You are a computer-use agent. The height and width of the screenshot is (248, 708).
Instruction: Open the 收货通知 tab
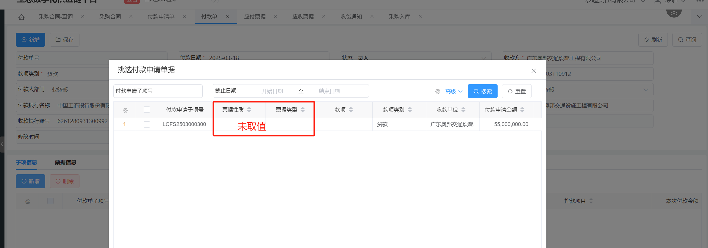coord(351,17)
